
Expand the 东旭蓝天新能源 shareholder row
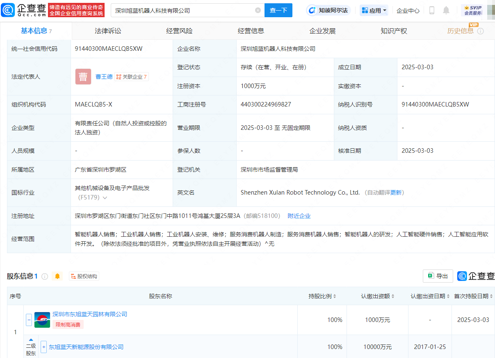point(43,347)
